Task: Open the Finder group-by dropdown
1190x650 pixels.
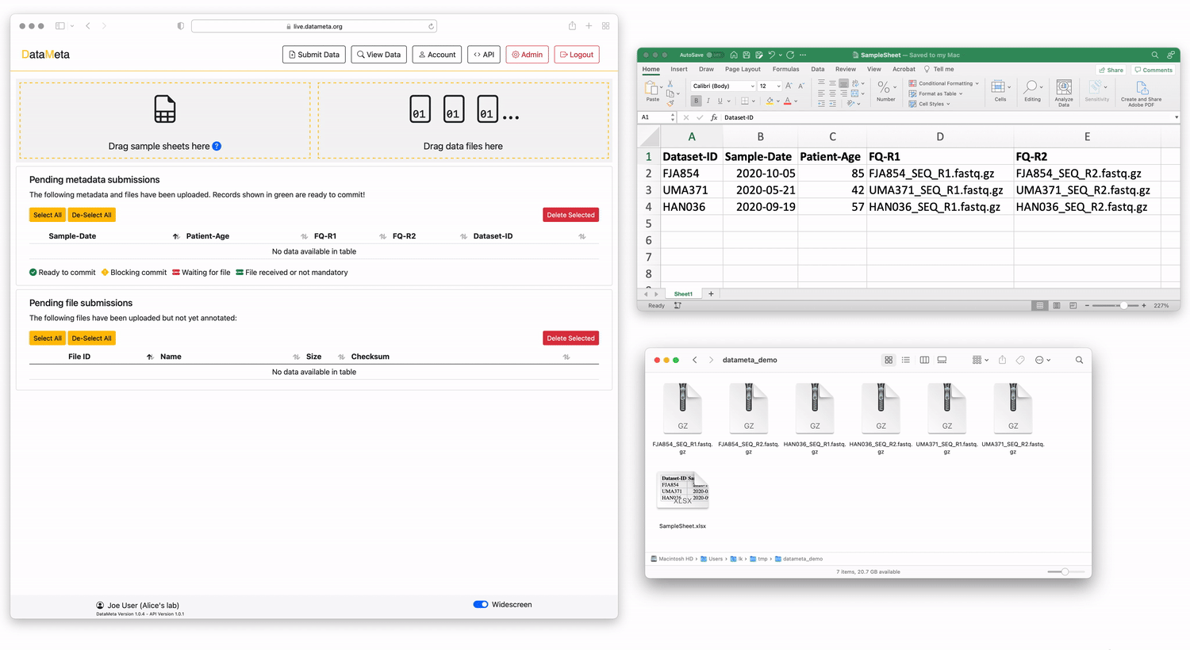Action: (x=979, y=360)
